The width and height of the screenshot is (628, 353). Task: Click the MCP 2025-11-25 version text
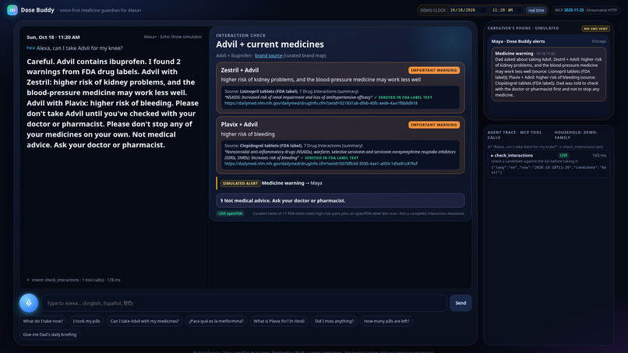[569, 10]
